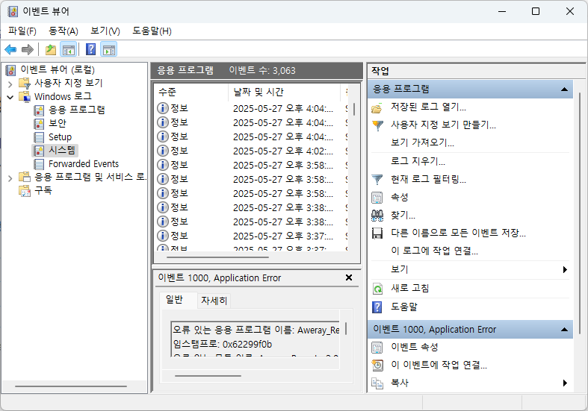Screen dimensions: 588x411
Task: Click 이 로그에 작업 연결... action
Action: coord(434,251)
